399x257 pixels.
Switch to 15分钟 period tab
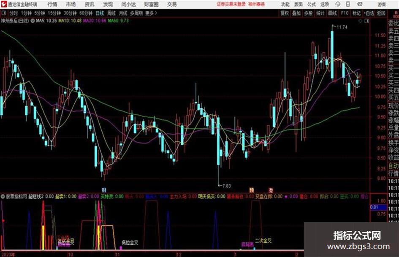point(54,13)
